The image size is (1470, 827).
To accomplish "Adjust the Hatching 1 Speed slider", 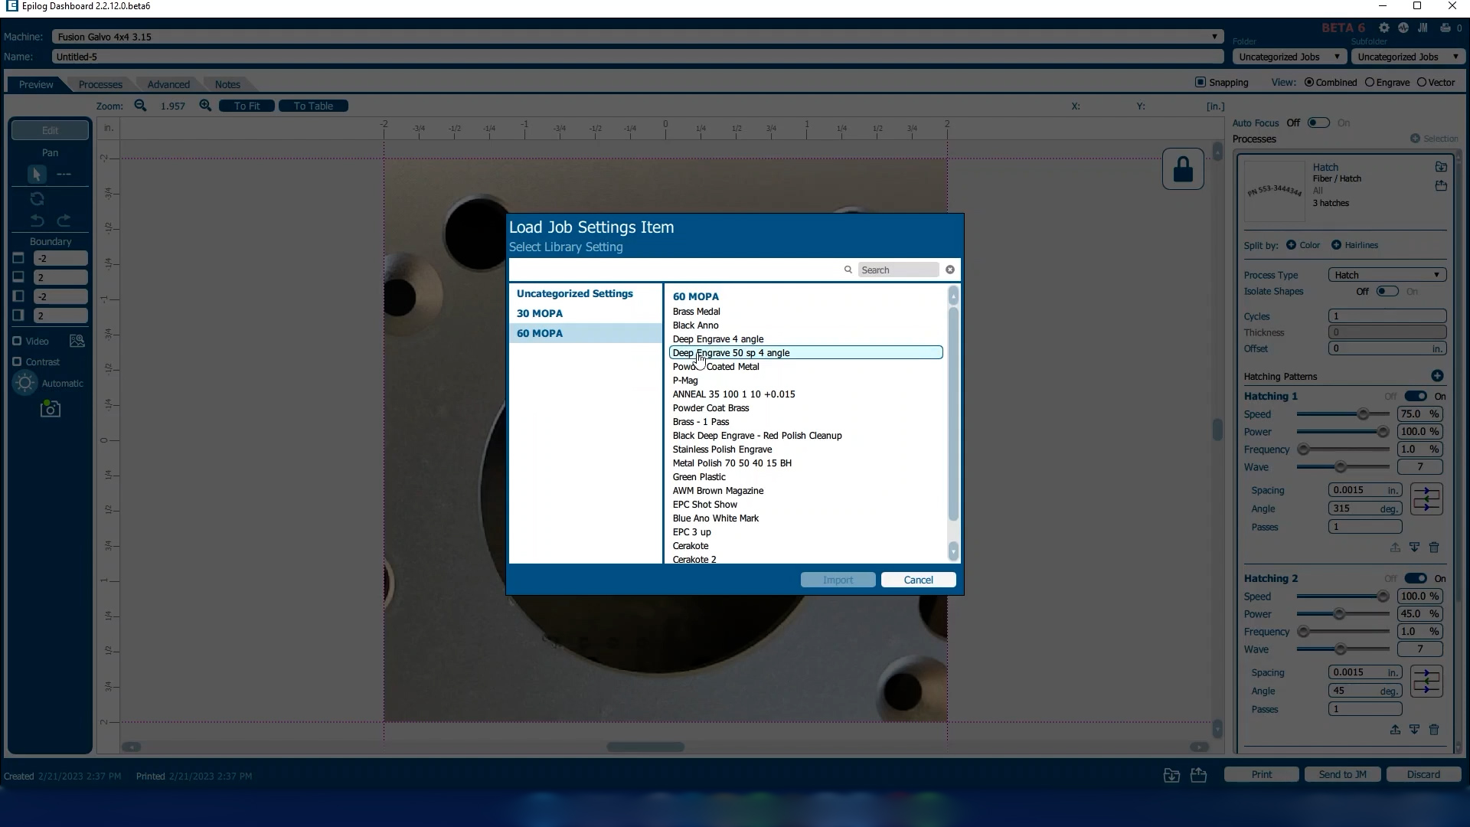I will (1363, 414).
